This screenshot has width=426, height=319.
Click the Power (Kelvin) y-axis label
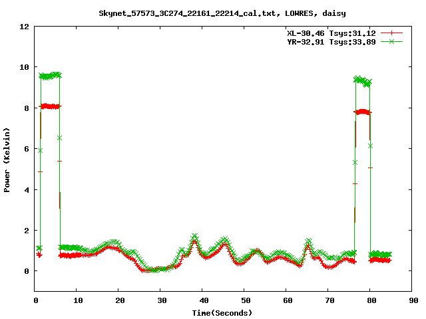pos(7,160)
